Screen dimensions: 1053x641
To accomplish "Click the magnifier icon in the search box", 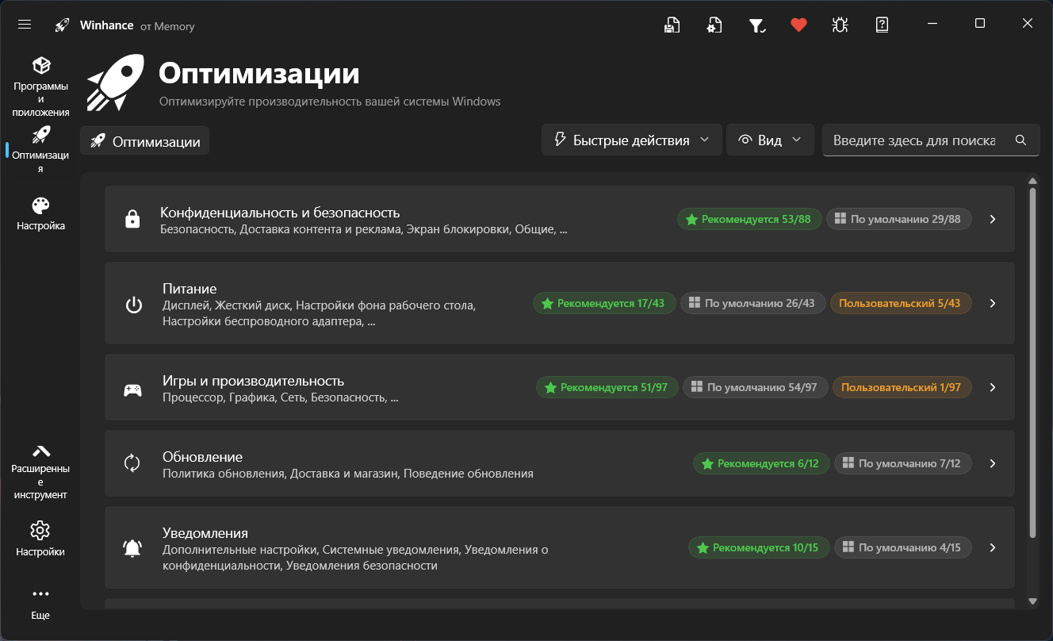I will 1020,140.
